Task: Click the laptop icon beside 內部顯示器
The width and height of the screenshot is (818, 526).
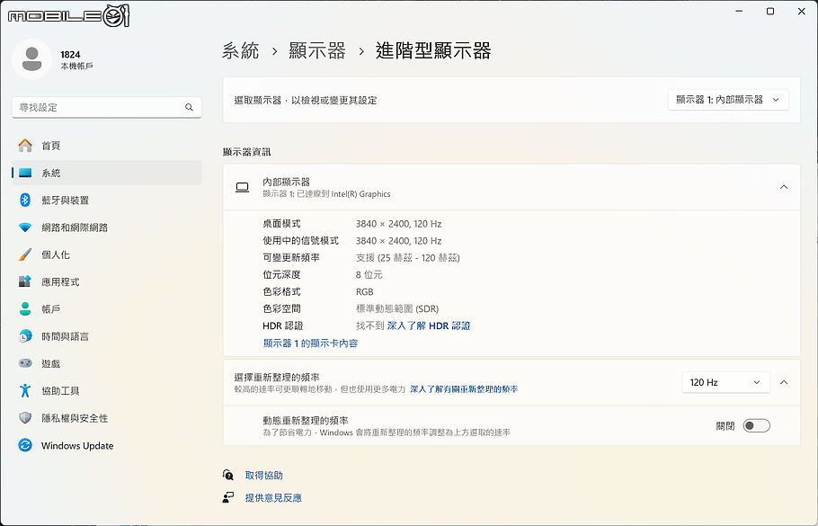Action: (x=242, y=187)
